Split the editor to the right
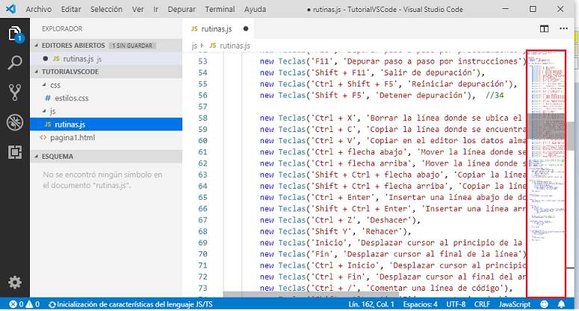 click(544, 29)
